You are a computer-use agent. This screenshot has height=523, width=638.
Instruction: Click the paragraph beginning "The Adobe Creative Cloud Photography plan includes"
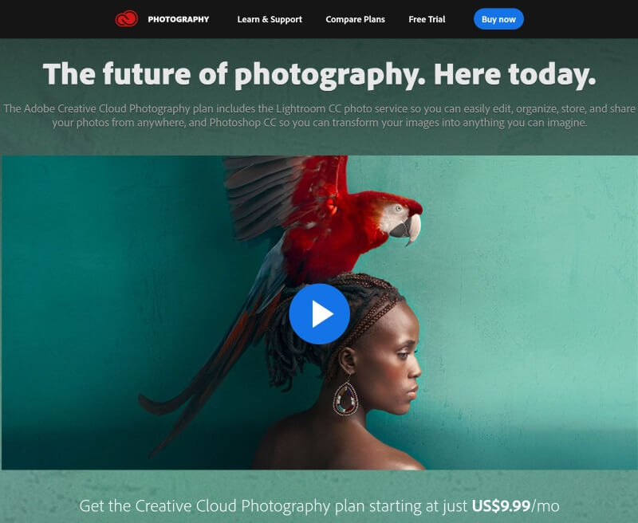point(320,116)
